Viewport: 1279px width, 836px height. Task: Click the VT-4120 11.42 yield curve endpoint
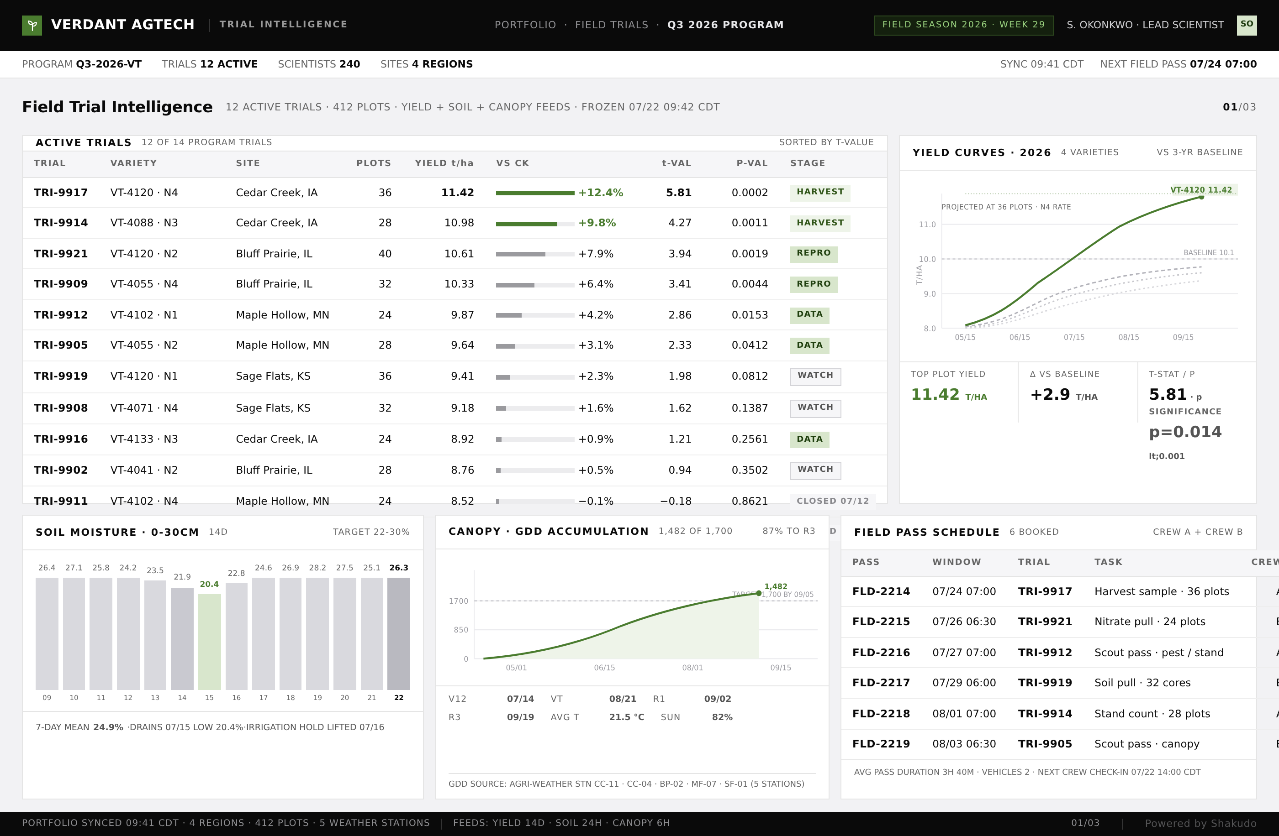1201,197
